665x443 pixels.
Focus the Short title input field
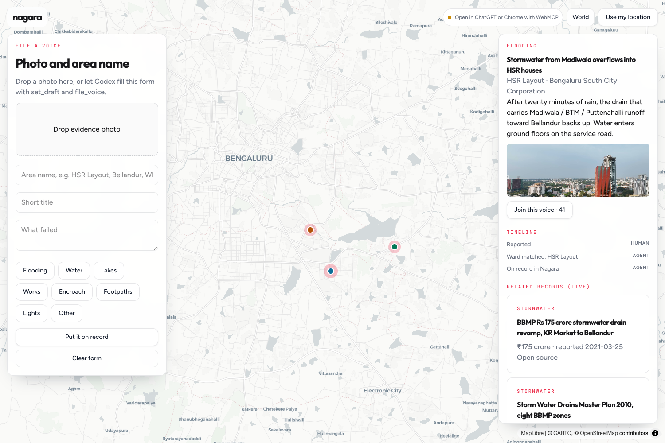(87, 202)
